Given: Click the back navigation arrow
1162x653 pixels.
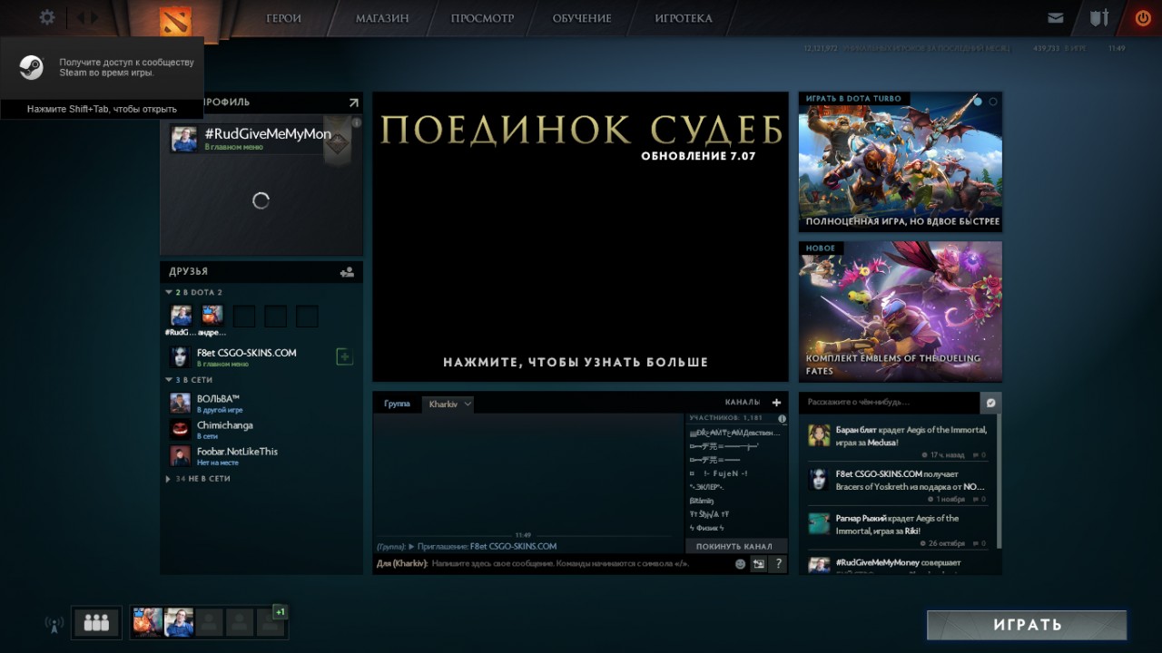Looking at the screenshot, I should click(x=79, y=17).
